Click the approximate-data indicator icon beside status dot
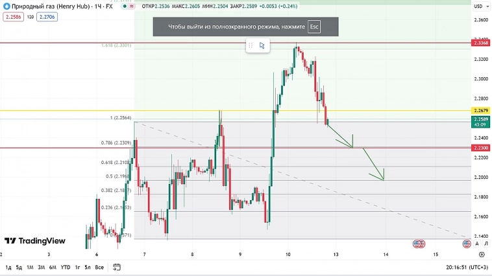The height and width of the screenshot is (276, 492). [132, 6]
